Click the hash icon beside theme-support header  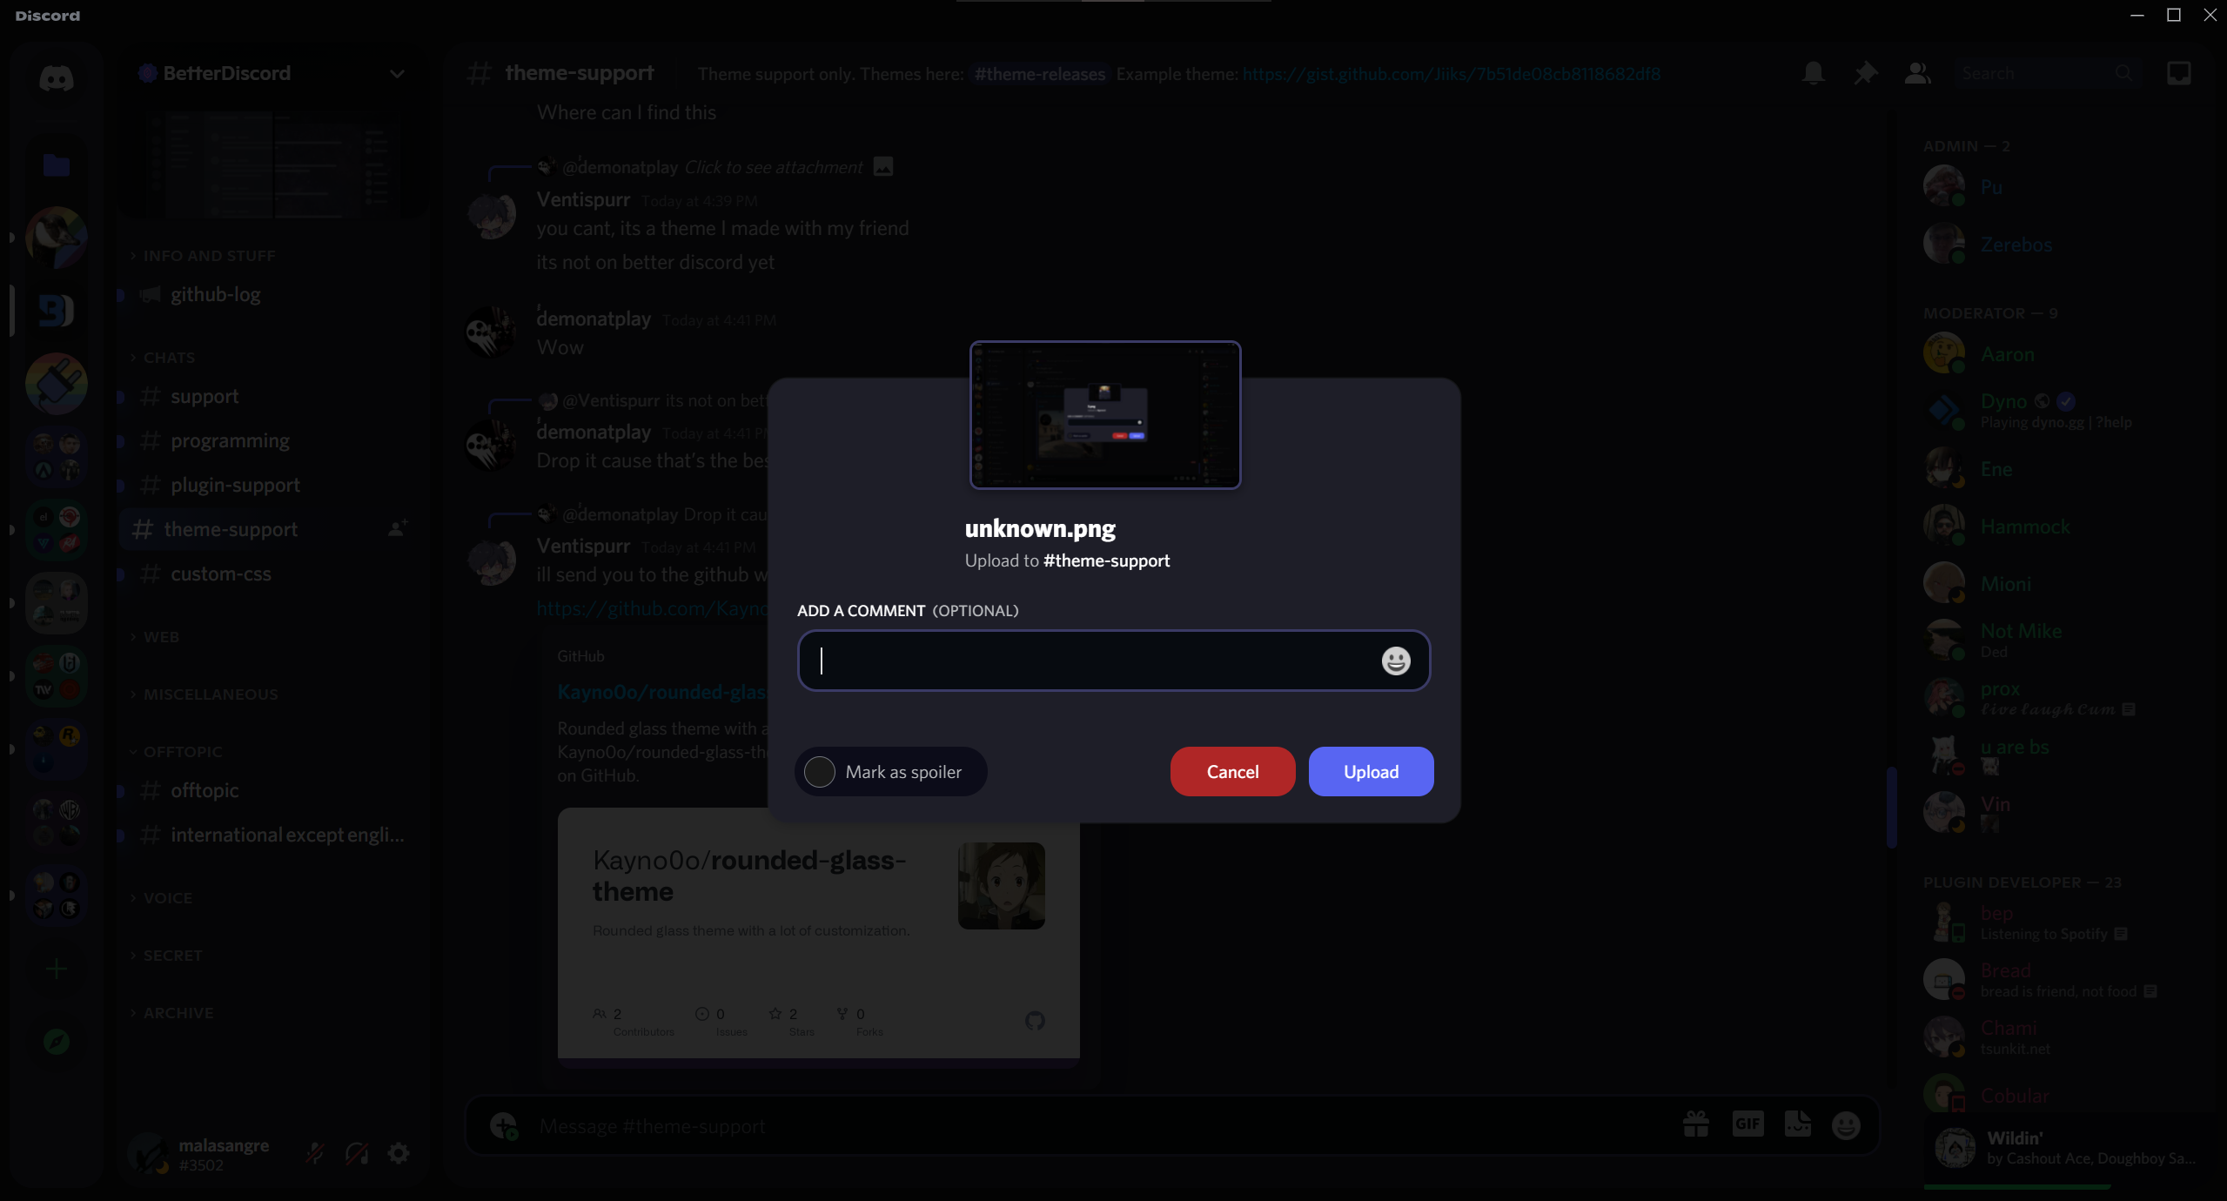click(480, 73)
